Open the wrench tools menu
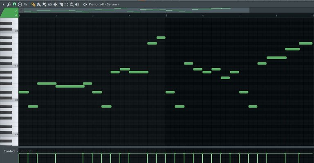The image size is (314, 163). 9,4
